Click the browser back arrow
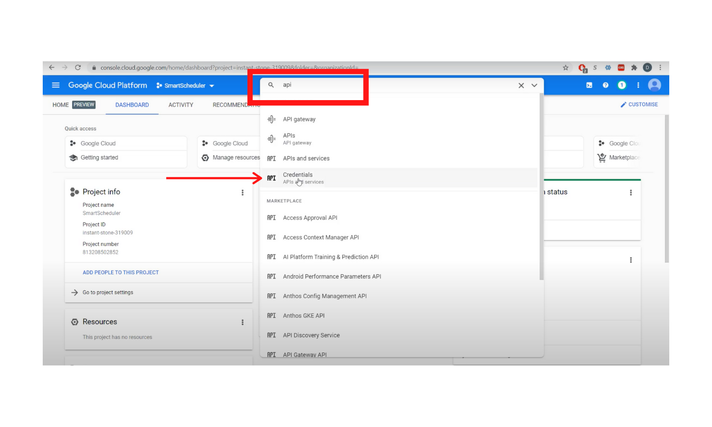 tap(52, 67)
